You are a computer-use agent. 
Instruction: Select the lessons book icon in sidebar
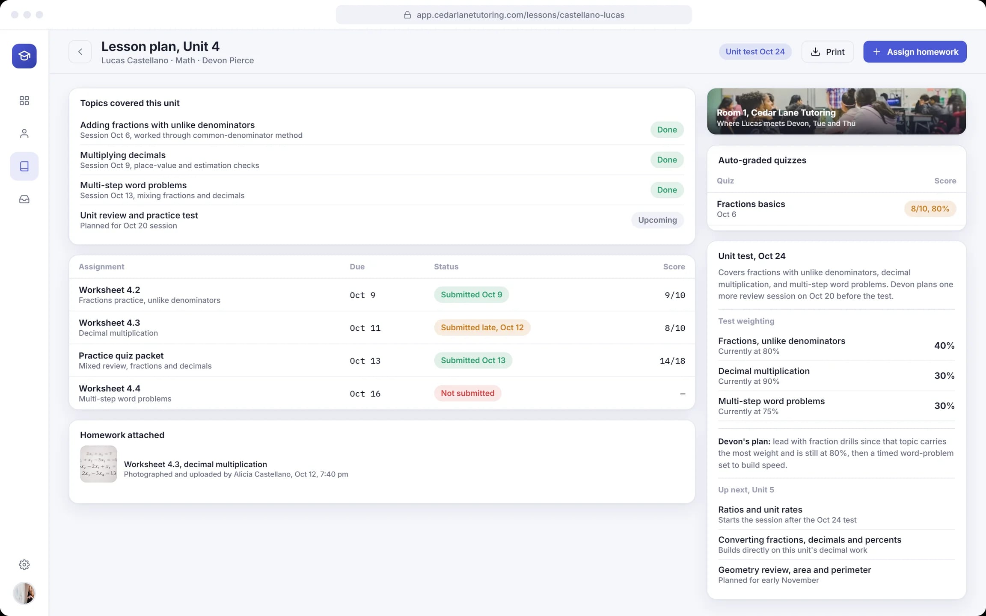[24, 166]
